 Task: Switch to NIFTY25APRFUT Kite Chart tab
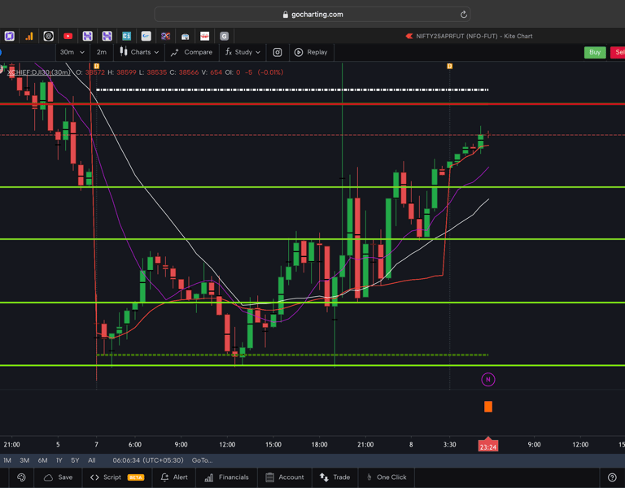[470, 37]
